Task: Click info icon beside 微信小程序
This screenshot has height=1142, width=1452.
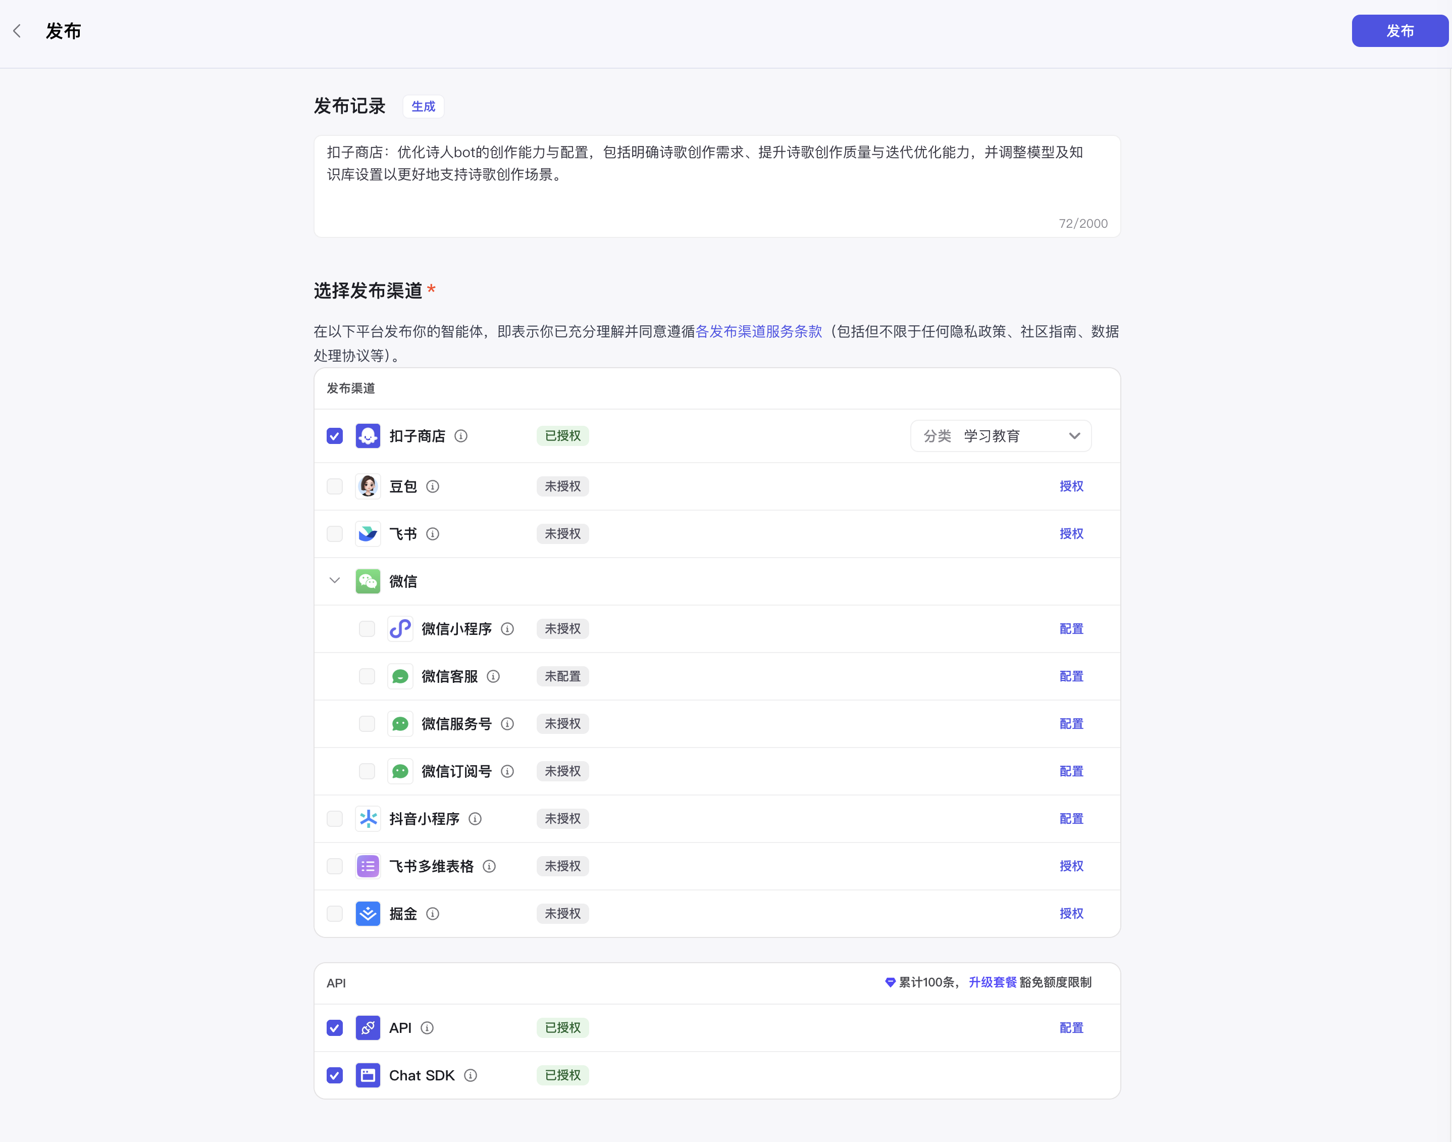Action: click(507, 628)
